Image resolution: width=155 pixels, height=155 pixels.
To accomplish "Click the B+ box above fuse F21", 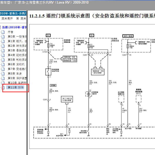I will click(92, 35).
